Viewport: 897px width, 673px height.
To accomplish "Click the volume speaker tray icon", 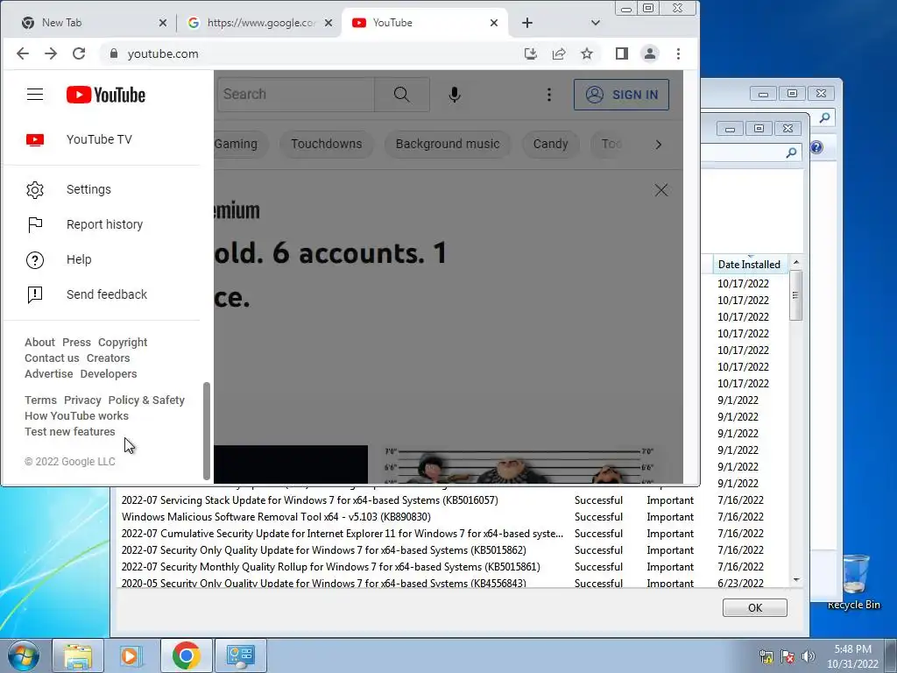I will pyautogui.click(x=809, y=656).
